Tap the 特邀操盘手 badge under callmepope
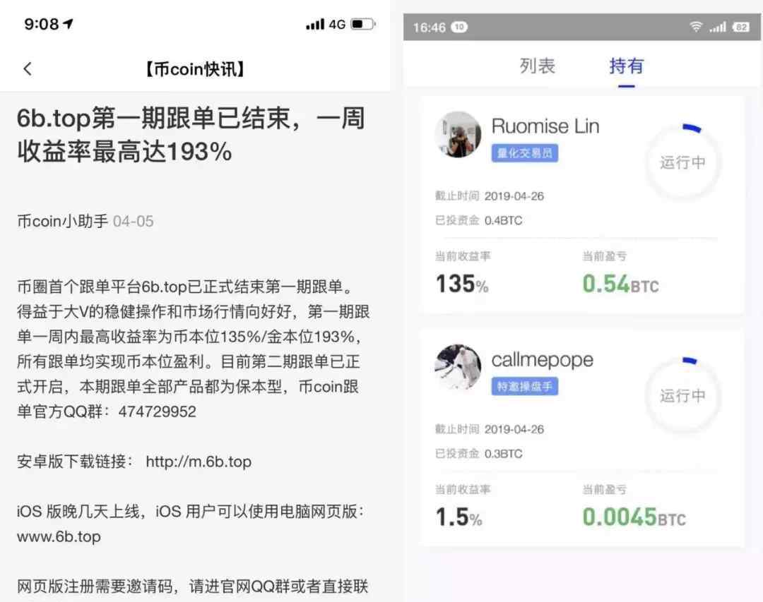 pyautogui.click(x=524, y=387)
